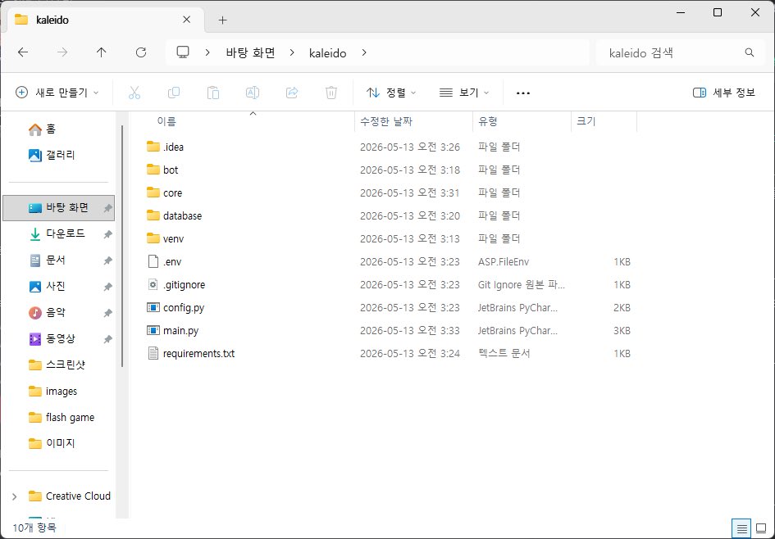Sort by the 이름 column header

pyautogui.click(x=242, y=121)
